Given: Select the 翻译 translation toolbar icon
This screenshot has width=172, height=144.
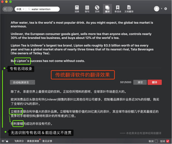Looking at the screenshot, I should [107, 9].
